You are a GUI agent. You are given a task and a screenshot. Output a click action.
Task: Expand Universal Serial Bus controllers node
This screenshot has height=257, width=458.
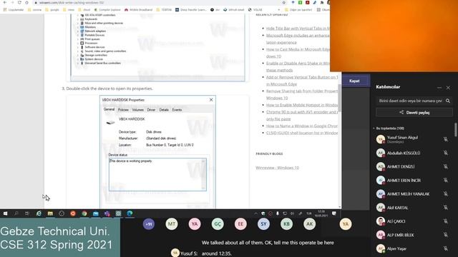pos(78,64)
